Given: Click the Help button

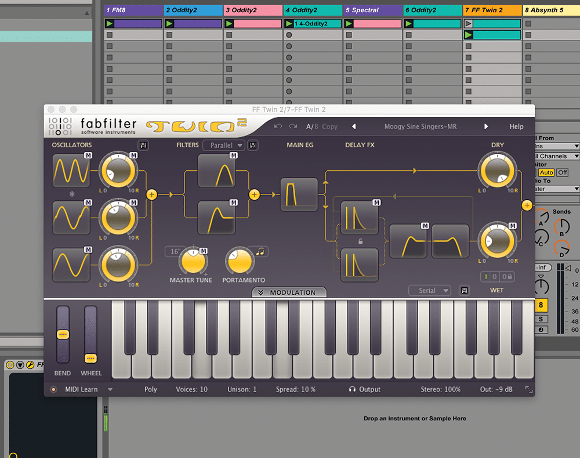Looking at the screenshot, I should [x=516, y=127].
